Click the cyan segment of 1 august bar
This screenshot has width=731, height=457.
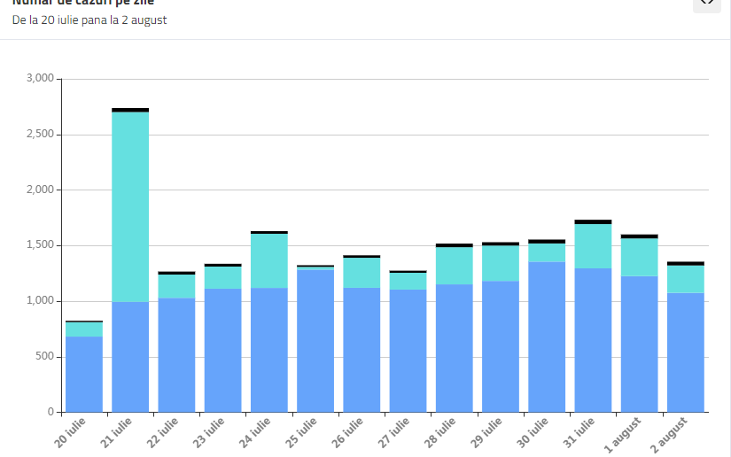click(x=639, y=257)
